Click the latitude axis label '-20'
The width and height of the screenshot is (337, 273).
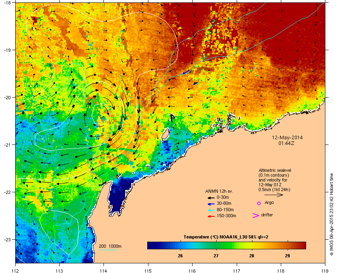7,97
